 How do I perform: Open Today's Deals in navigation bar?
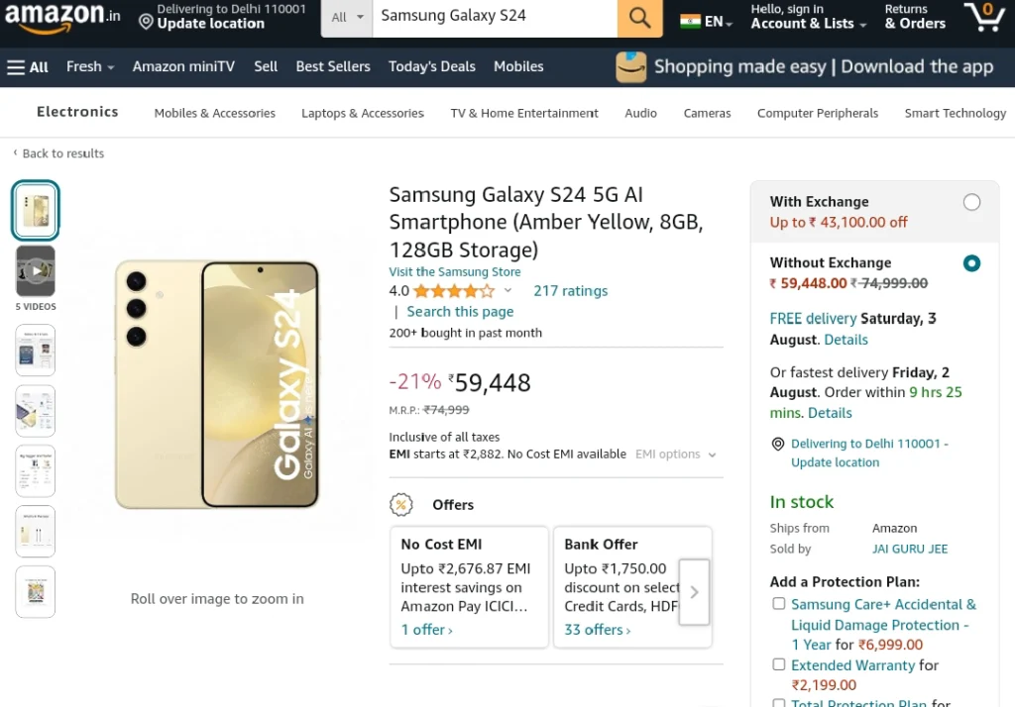(x=432, y=66)
